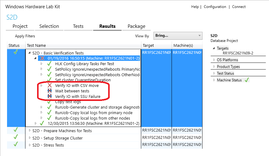Click status check for Basic Verification Tests

tap(16, 52)
